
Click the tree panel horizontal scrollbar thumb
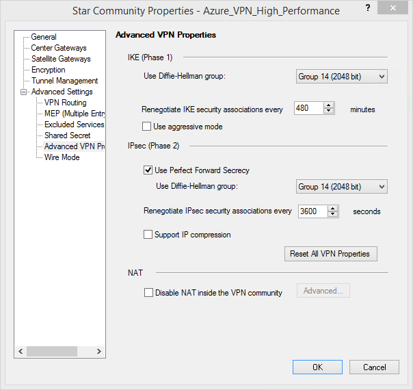[52, 351]
